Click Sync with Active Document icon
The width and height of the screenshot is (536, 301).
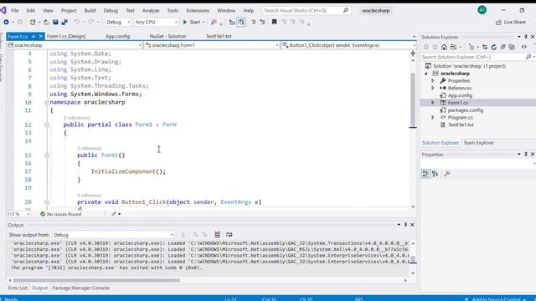tap(485, 47)
